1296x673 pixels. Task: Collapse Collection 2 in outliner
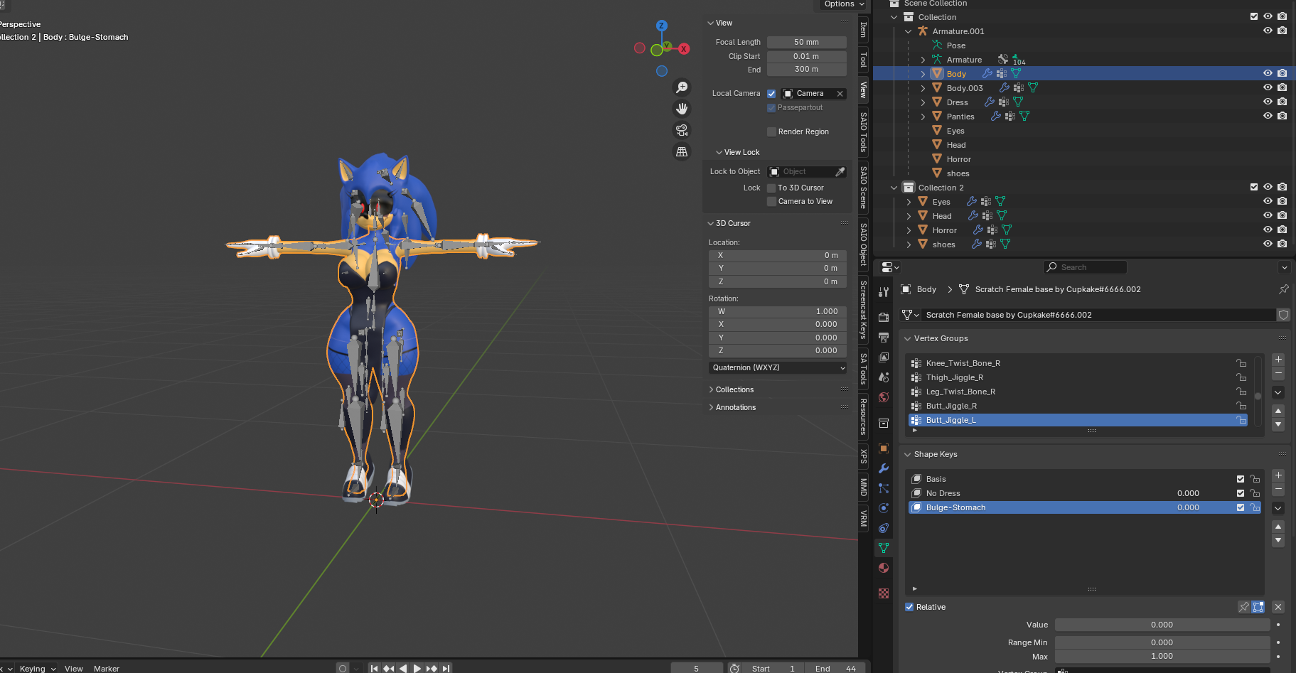pos(894,188)
